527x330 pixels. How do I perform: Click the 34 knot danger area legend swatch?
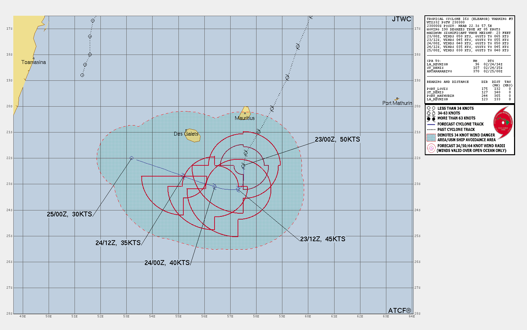tap(431, 137)
